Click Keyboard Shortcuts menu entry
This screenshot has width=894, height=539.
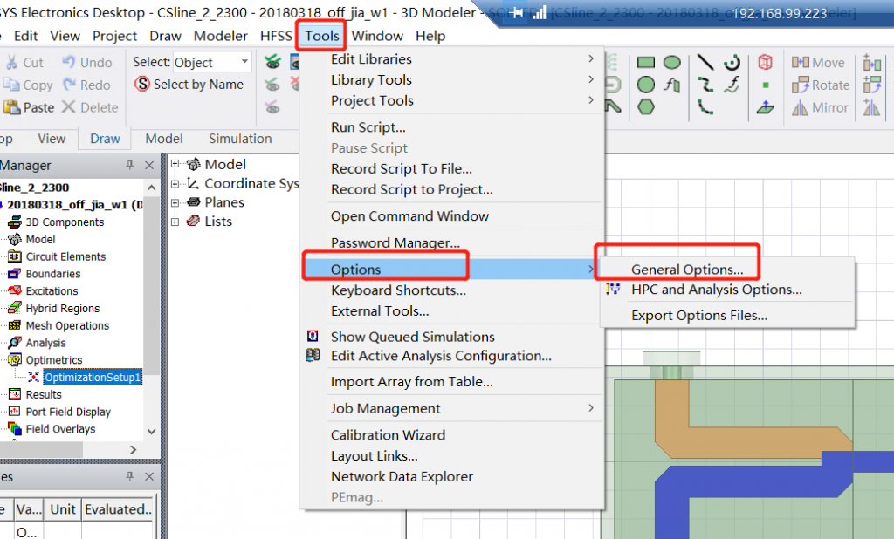(x=398, y=290)
